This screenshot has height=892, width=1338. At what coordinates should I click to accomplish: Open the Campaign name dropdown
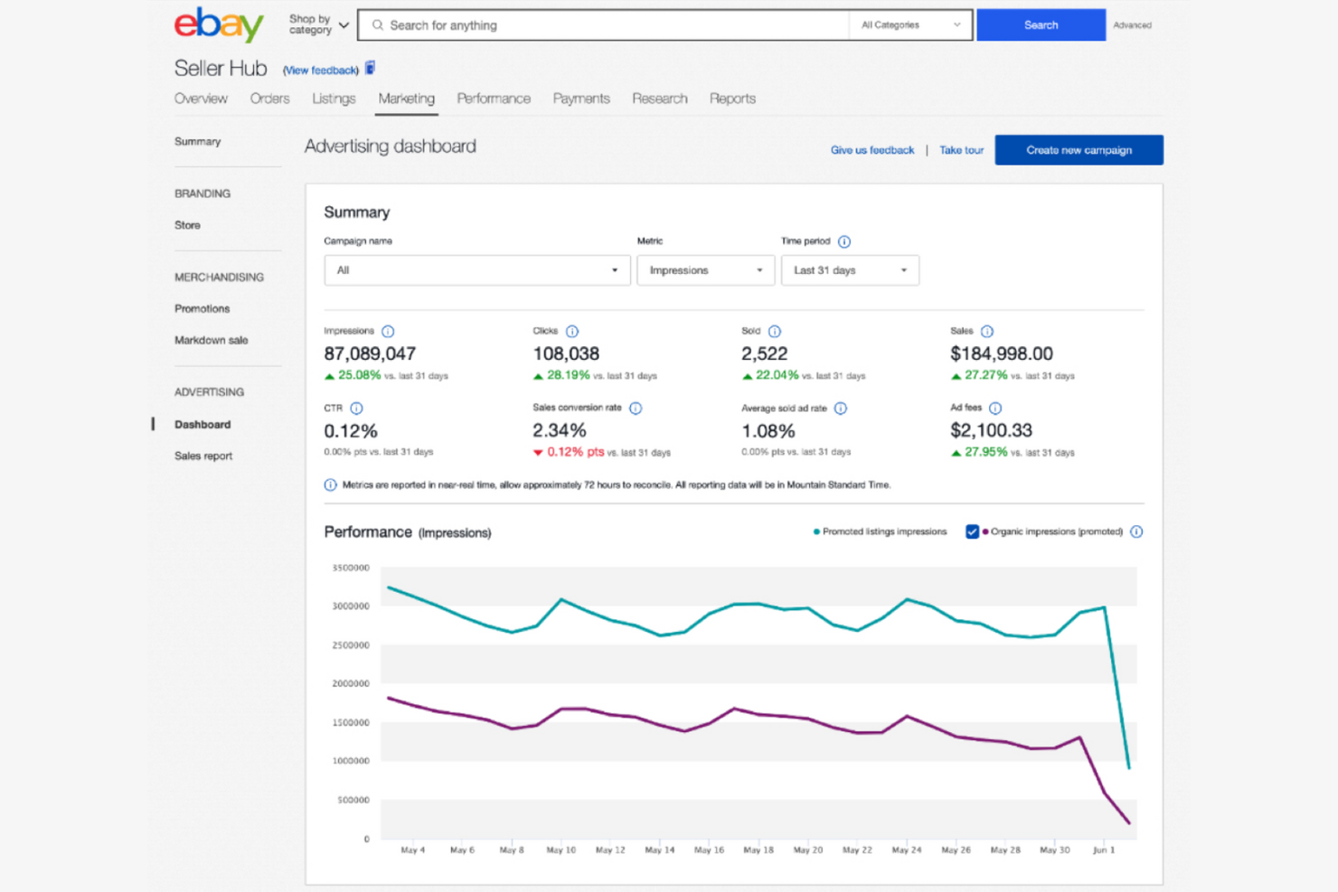click(x=476, y=270)
